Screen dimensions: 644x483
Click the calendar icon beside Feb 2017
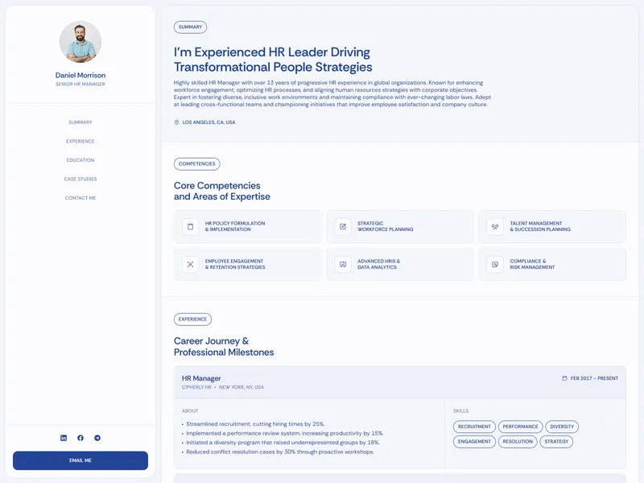click(564, 378)
